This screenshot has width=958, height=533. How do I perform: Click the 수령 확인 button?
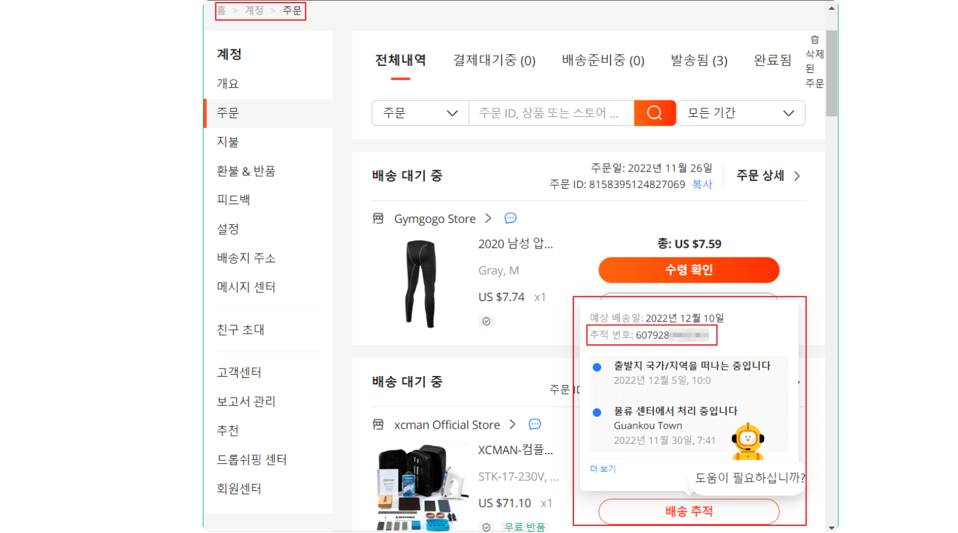(689, 270)
